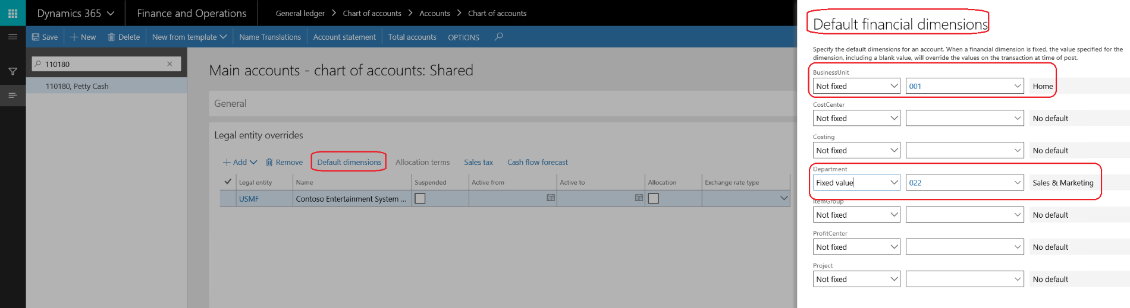Sort by Active from column header
The height and width of the screenshot is (308, 1130).
tap(488, 182)
